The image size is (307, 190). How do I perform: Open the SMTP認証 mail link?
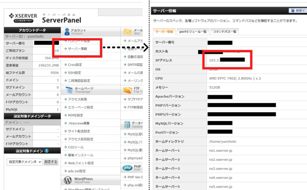click(x=135, y=65)
